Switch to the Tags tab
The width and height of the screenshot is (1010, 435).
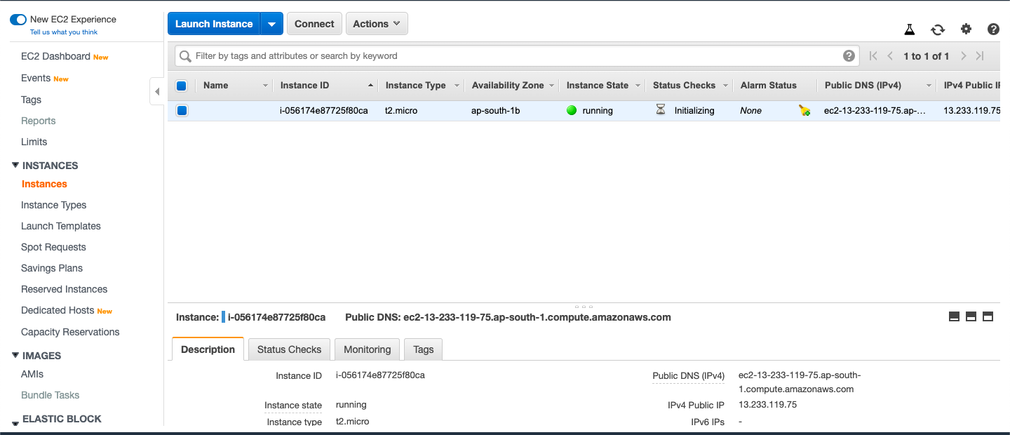(x=424, y=349)
